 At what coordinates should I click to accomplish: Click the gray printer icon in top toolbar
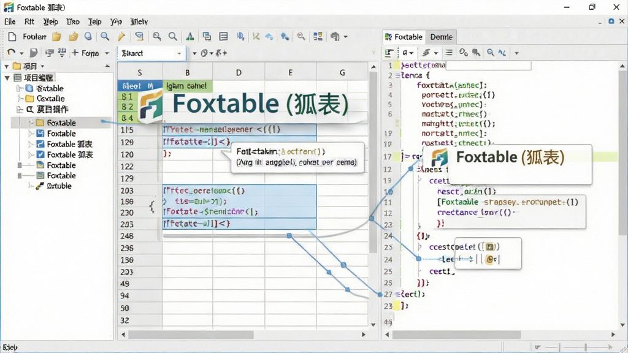point(335,37)
